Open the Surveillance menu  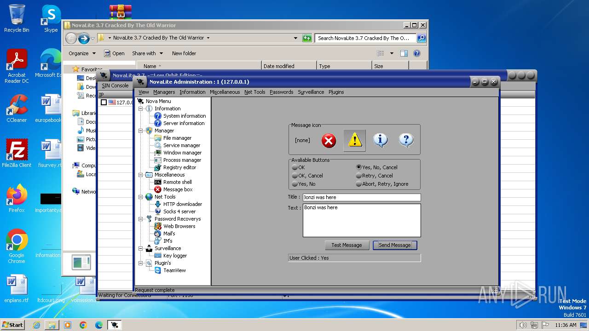(311, 92)
